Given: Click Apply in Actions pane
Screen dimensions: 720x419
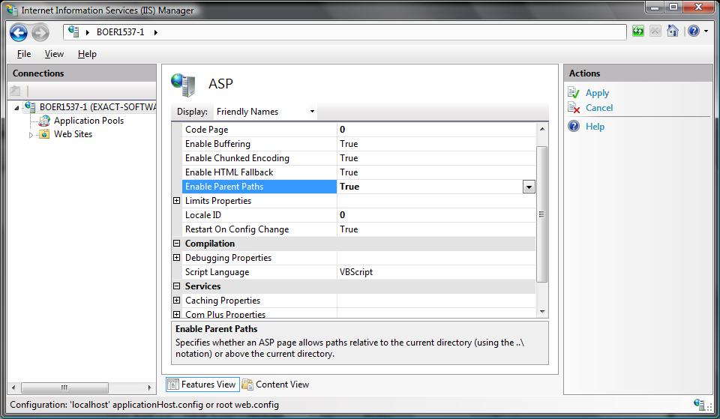Looking at the screenshot, I should tap(597, 93).
